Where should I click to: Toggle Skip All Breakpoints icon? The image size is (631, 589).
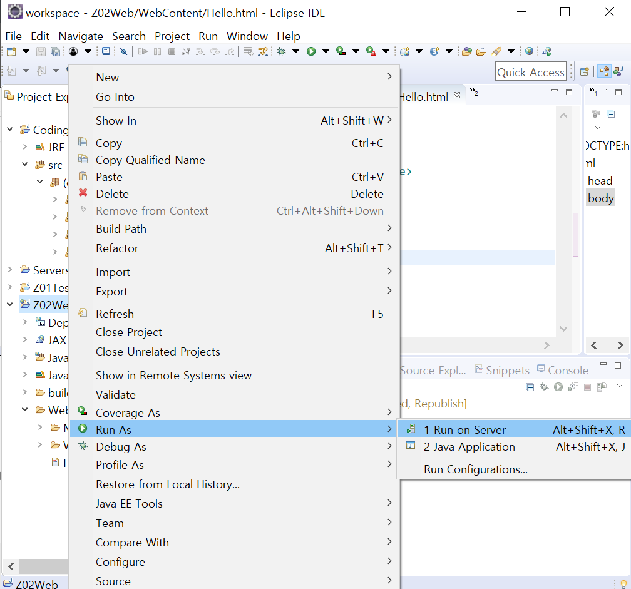[x=123, y=51]
